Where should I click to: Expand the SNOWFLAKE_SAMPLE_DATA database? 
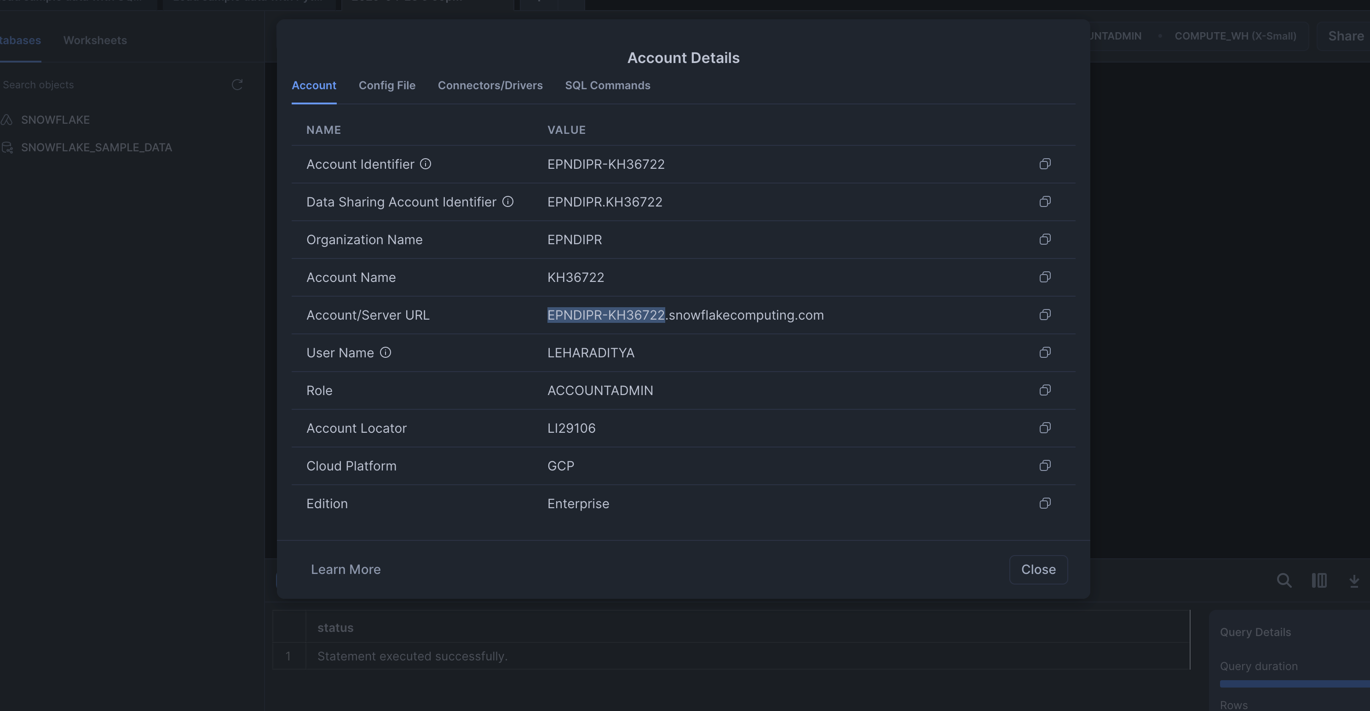[96, 147]
